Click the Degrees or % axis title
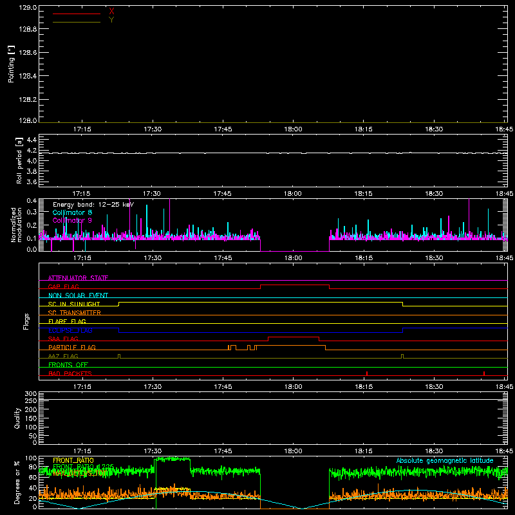This screenshot has width=515, height=515. tap(17, 482)
